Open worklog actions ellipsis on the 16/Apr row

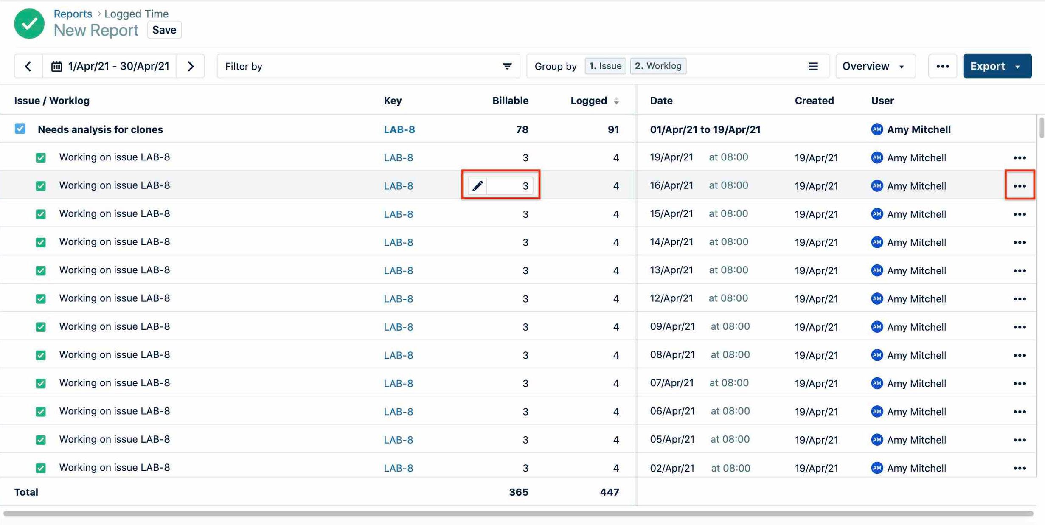point(1020,185)
